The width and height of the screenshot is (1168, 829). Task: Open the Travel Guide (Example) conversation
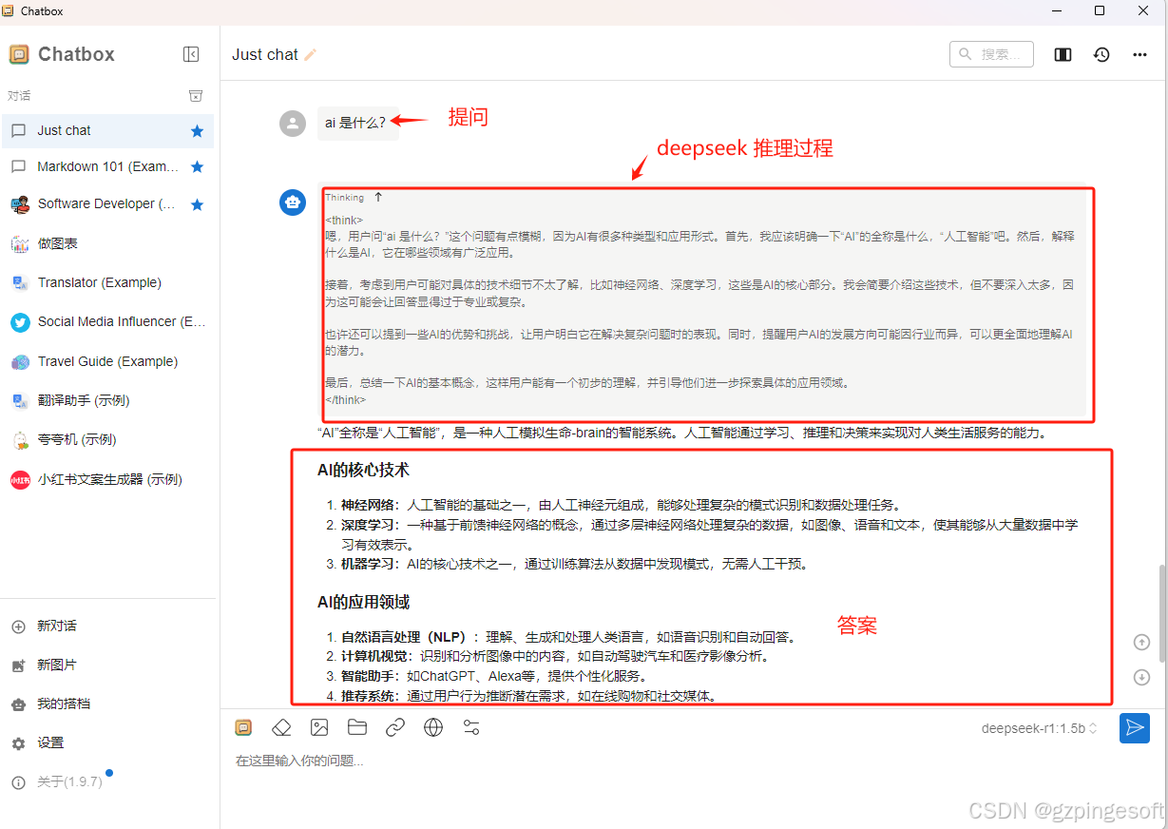point(107,361)
